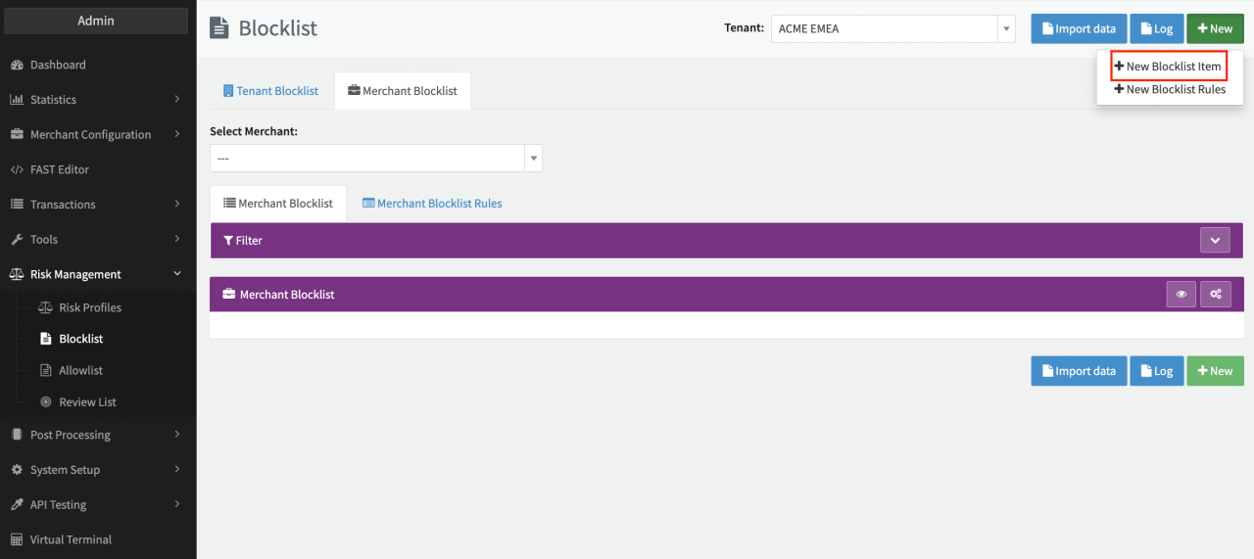1254x559 pixels.
Task: Click the top Import data button
Action: click(x=1079, y=28)
